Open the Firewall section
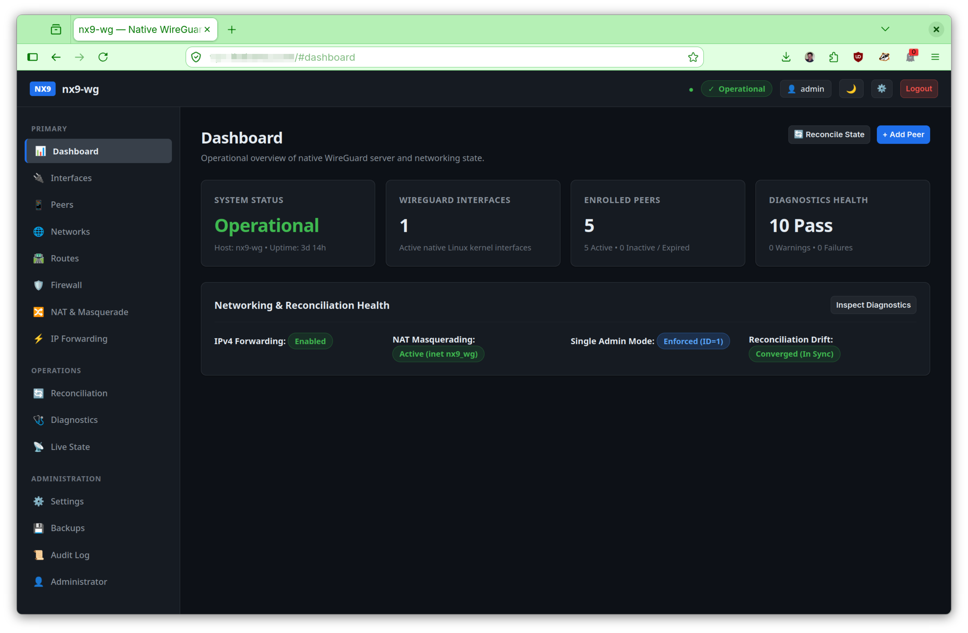Screen dimensions: 968x633 [x=98, y=285]
